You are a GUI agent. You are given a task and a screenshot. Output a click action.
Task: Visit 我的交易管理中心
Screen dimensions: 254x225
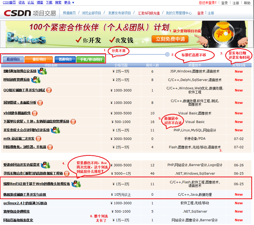point(179,13)
